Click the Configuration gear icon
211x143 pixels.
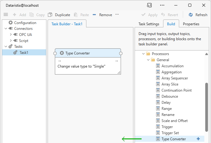tap(11, 23)
